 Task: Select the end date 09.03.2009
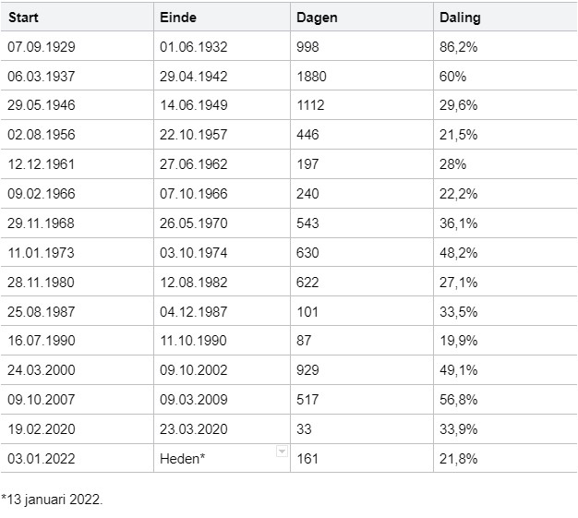click(x=222, y=399)
